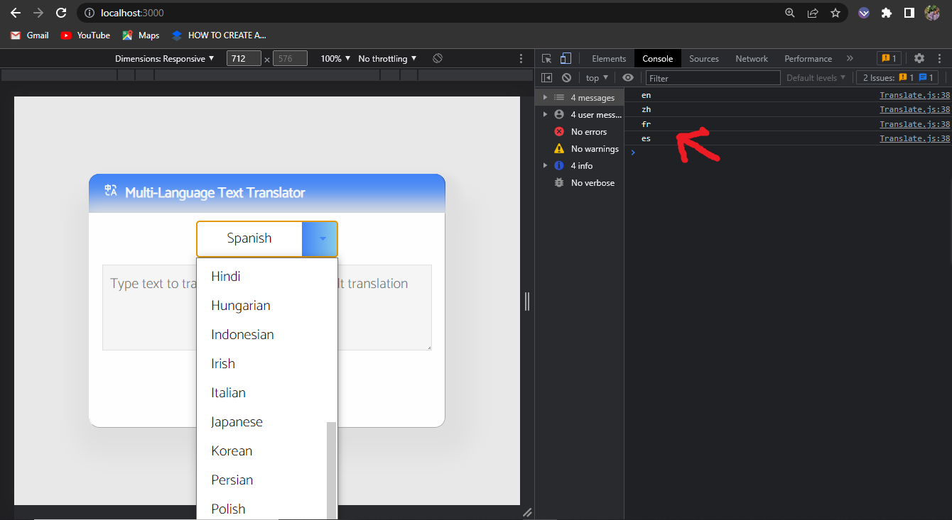Screen dimensions: 952x520
Task: Switch to the Elements tab
Action: point(609,58)
